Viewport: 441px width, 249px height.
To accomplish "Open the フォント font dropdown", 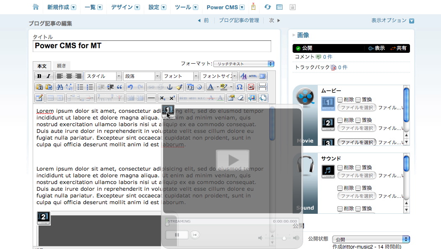I will 180,76.
